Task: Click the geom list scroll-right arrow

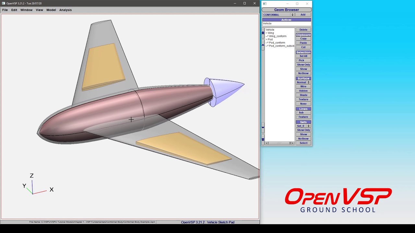Action: coord(292,143)
